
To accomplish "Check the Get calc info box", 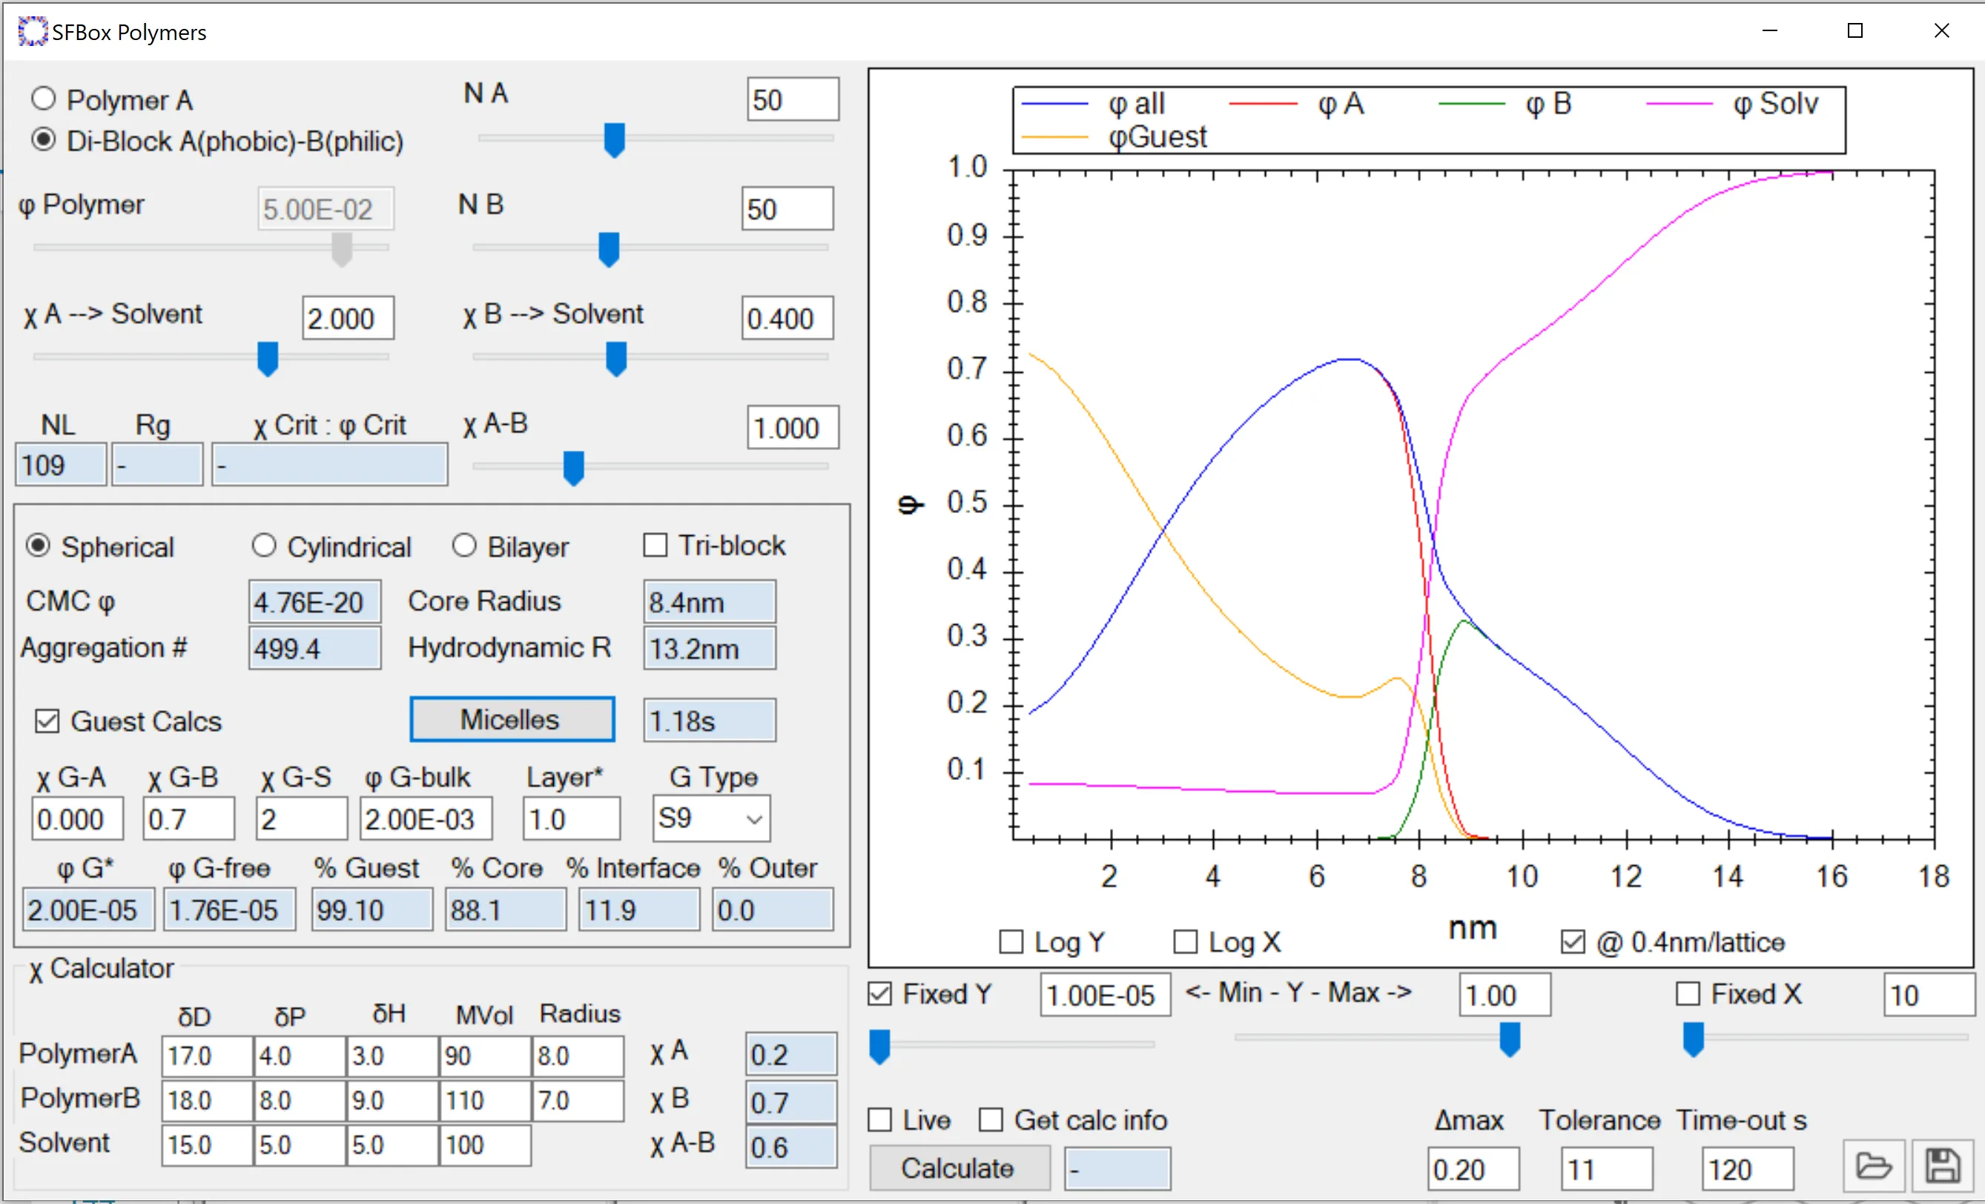I will click(991, 1120).
